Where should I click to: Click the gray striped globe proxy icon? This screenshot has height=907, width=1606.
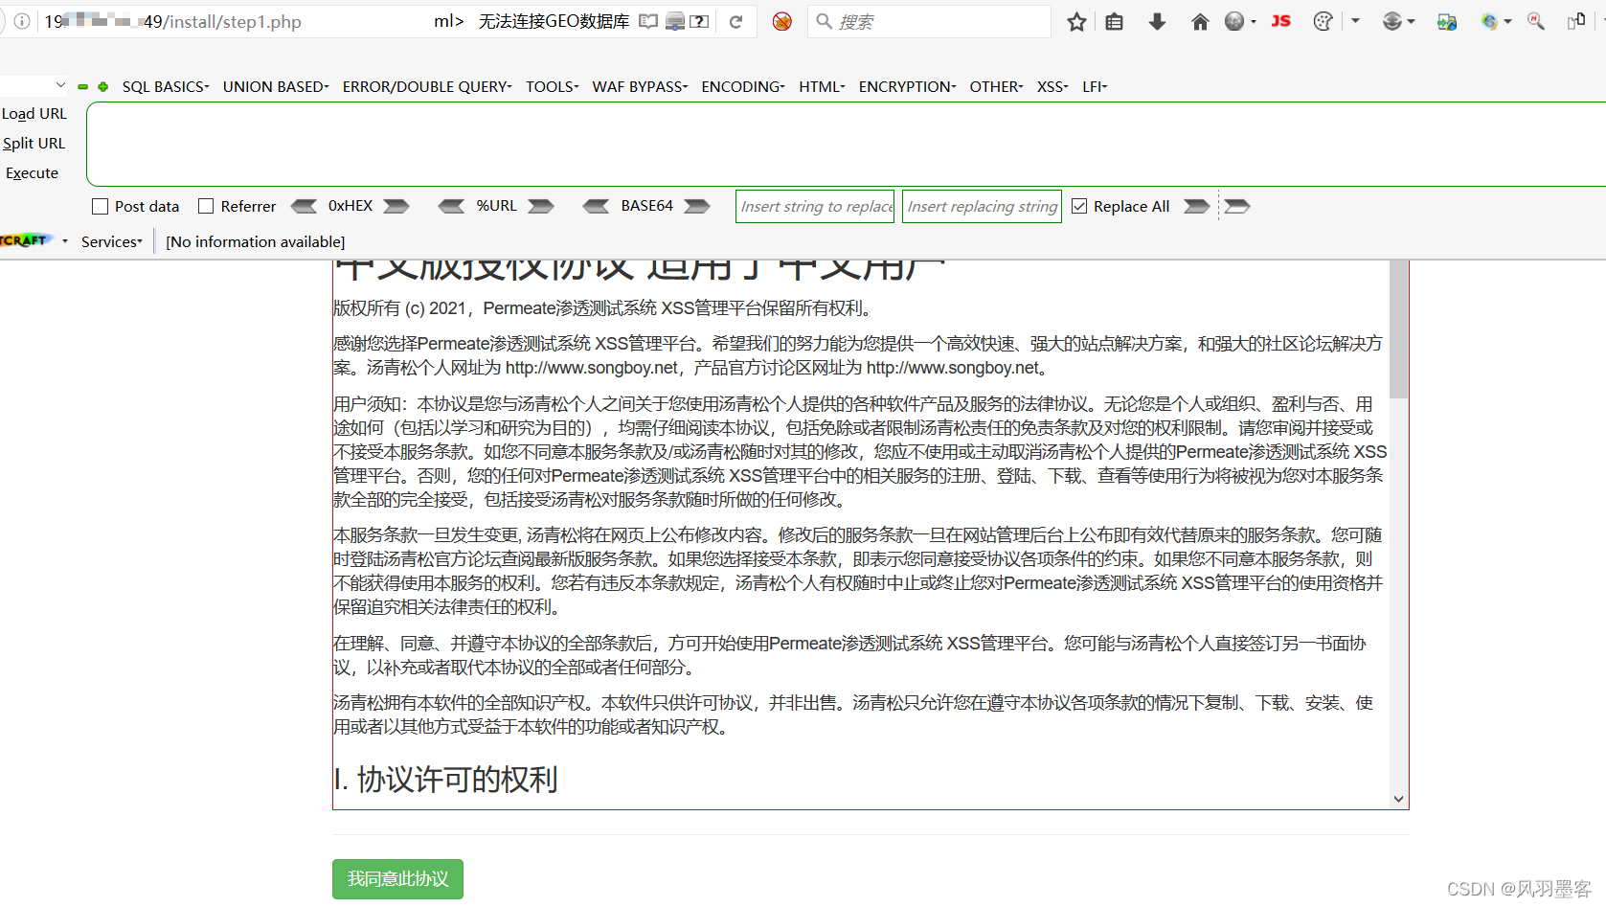tap(1392, 21)
